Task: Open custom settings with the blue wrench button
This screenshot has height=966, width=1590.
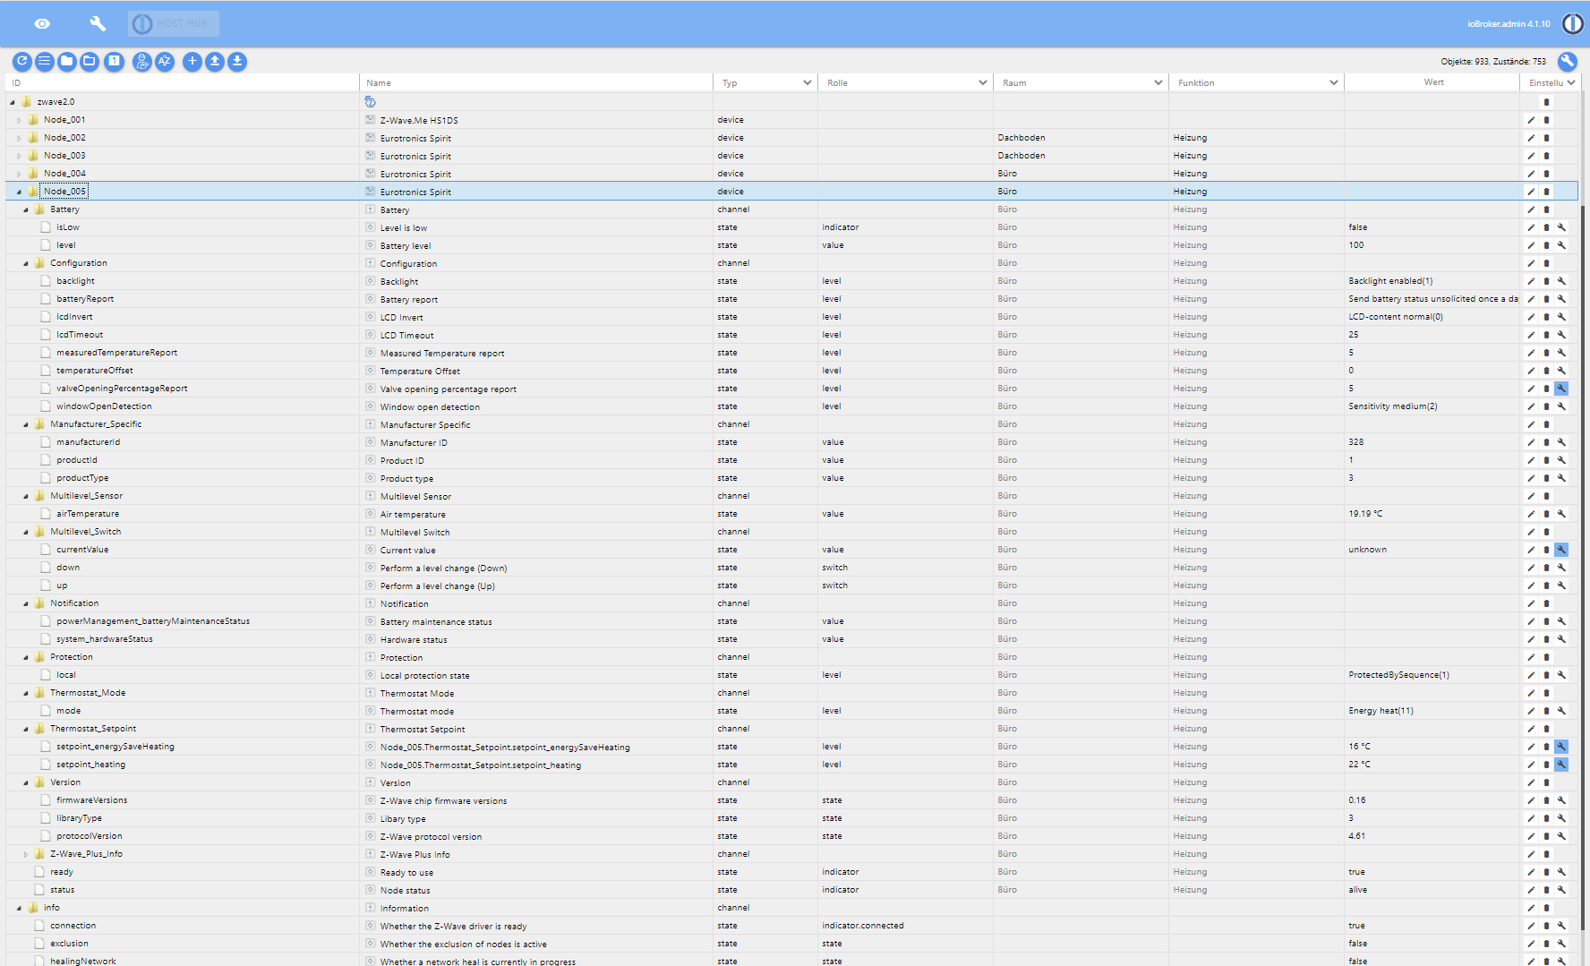Action: pos(1567,61)
